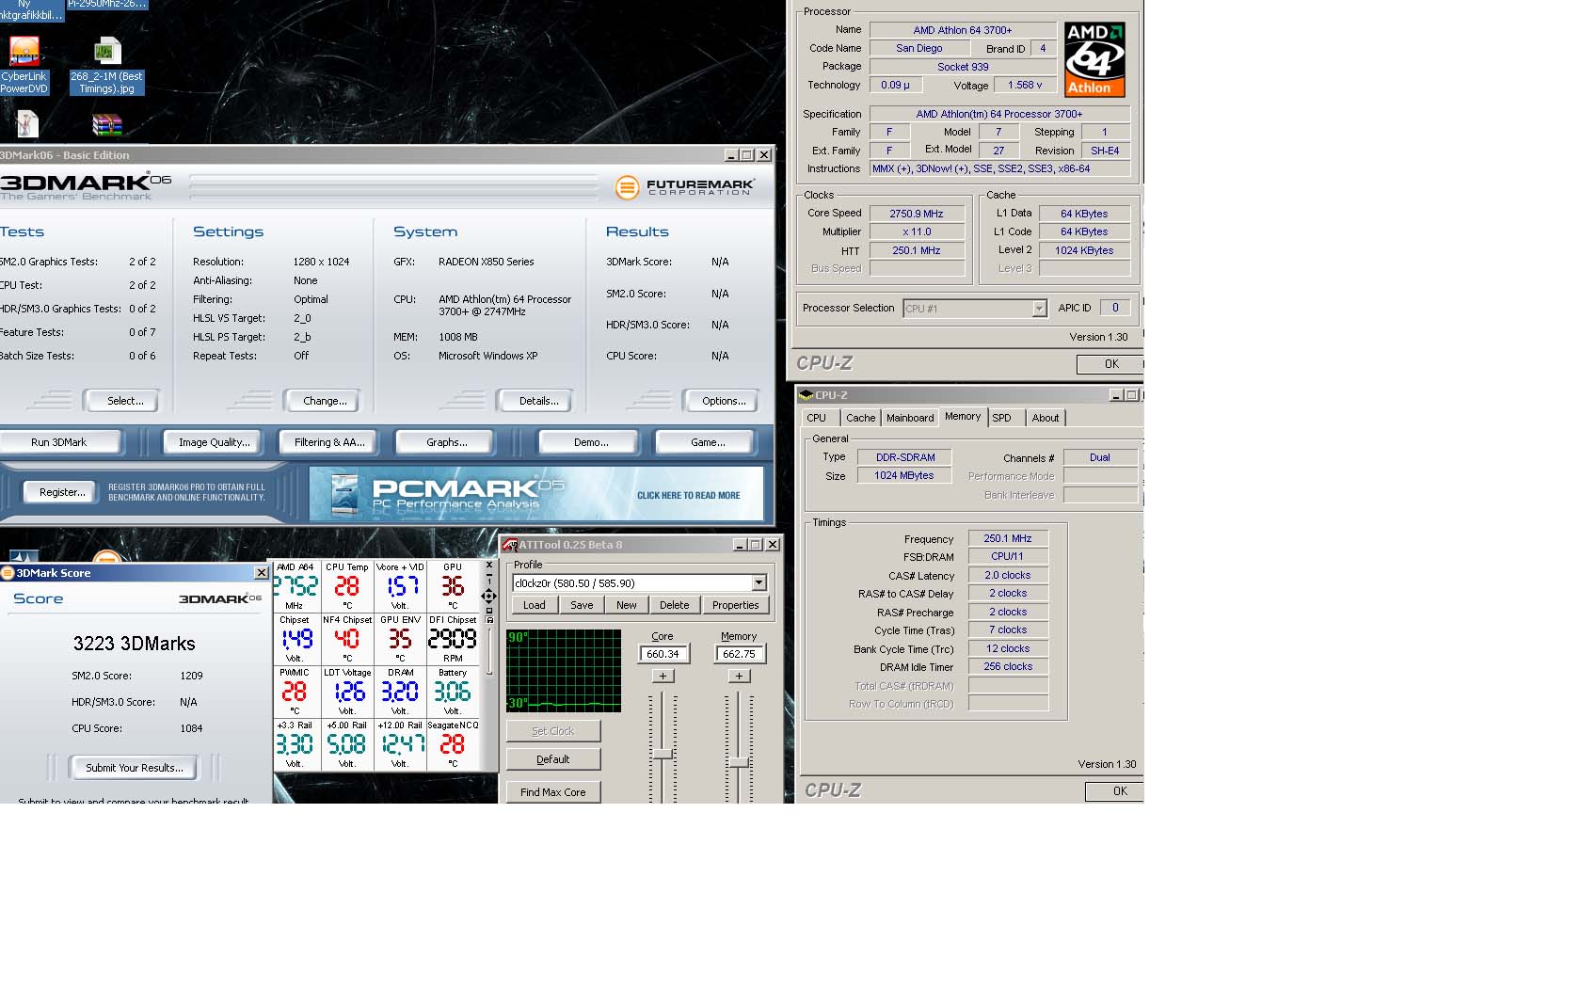Screen dimensions: 1581x988
Task: Click Find Max Core in ATITool
Action: point(553,792)
